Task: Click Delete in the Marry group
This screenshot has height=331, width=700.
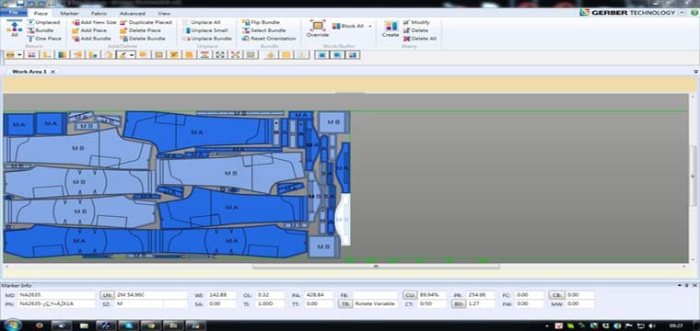Action: 415,30
